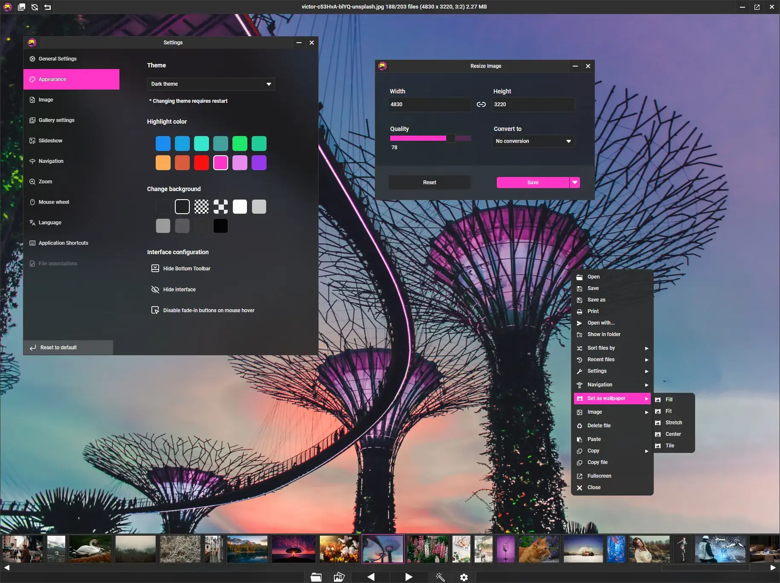
Task: Click the image gallery icon in bottom toolbar
Action: tap(339, 577)
